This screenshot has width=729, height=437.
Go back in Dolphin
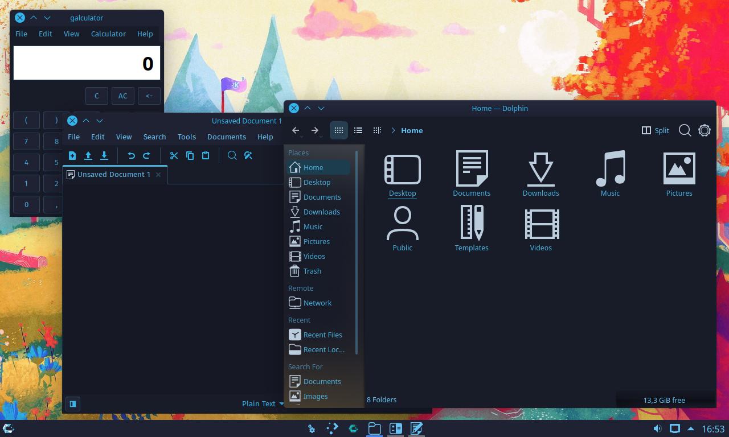tap(296, 130)
